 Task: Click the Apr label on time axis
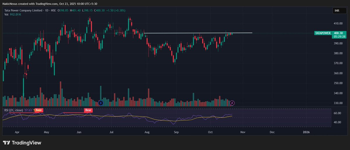coord(17,132)
